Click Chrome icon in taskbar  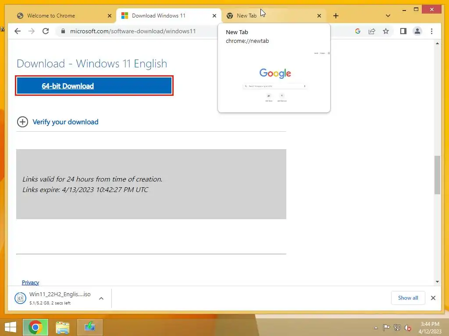[36, 327]
